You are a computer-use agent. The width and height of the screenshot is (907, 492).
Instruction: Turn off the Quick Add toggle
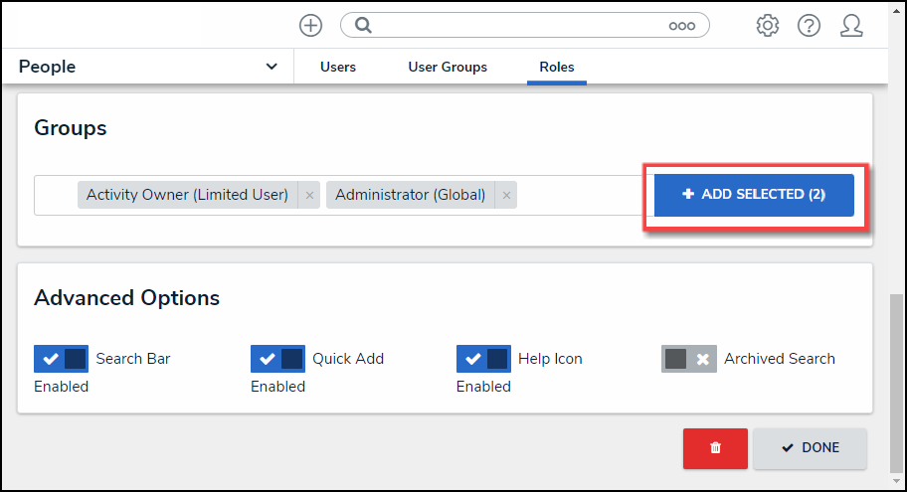[277, 359]
